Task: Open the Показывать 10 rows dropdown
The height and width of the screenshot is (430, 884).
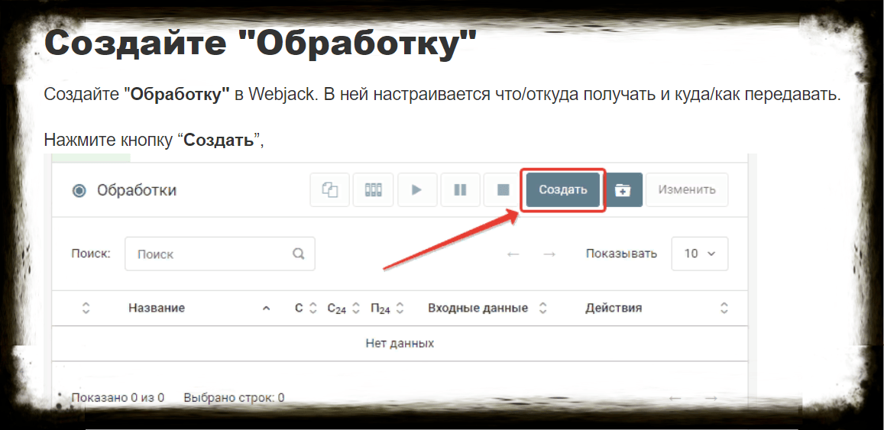Action: (700, 254)
